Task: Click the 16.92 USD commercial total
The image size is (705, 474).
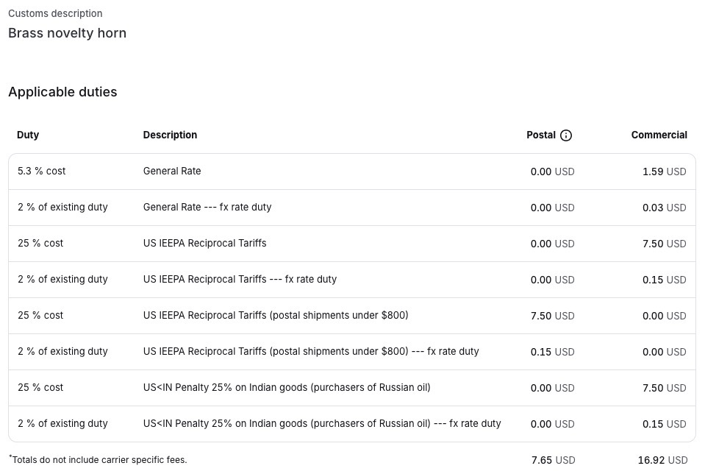Action: click(662, 460)
